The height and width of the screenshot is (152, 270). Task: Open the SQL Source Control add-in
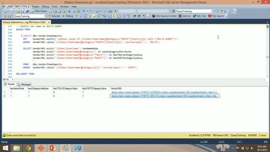click(164, 16)
